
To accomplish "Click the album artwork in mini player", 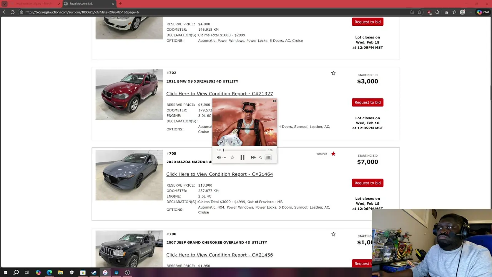I will tap(244, 122).
